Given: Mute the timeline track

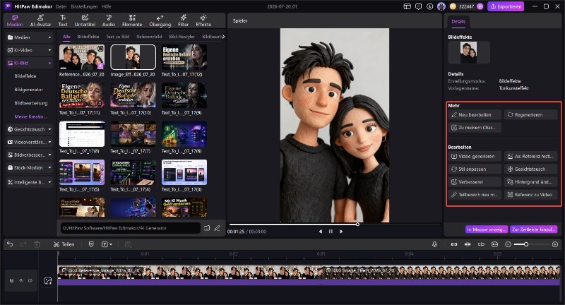Looking at the screenshot, I should click(x=30, y=280).
